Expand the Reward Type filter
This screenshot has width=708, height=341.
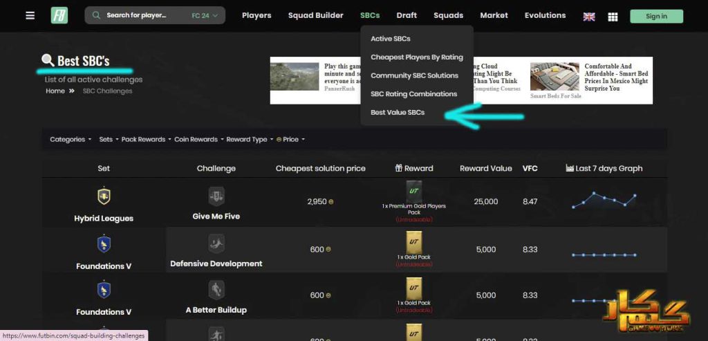250,140
